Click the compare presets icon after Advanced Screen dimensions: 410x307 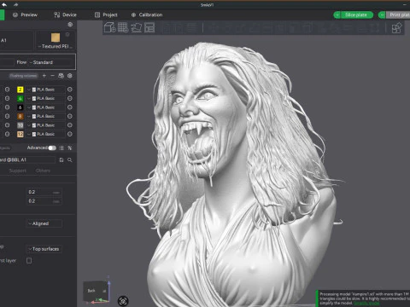click(x=70, y=148)
